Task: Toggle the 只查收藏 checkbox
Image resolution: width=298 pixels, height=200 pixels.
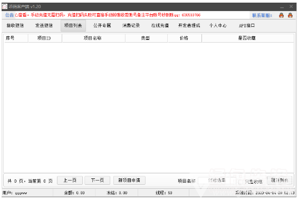Action: [x=241, y=182]
